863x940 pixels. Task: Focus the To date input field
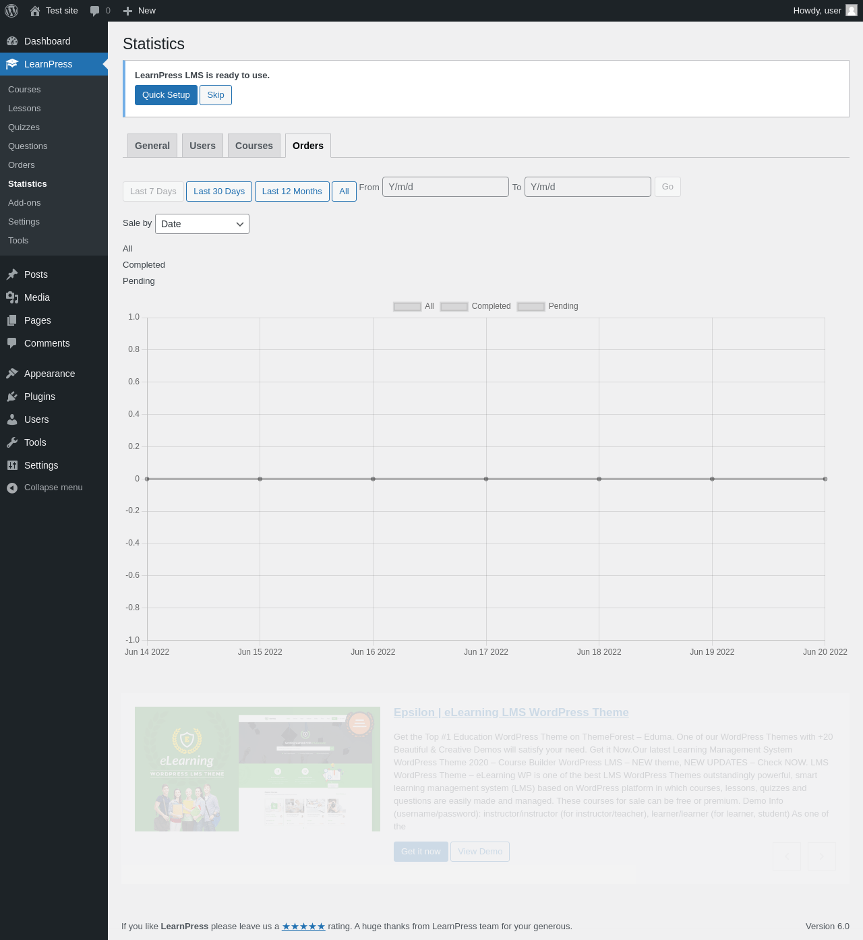pos(588,187)
